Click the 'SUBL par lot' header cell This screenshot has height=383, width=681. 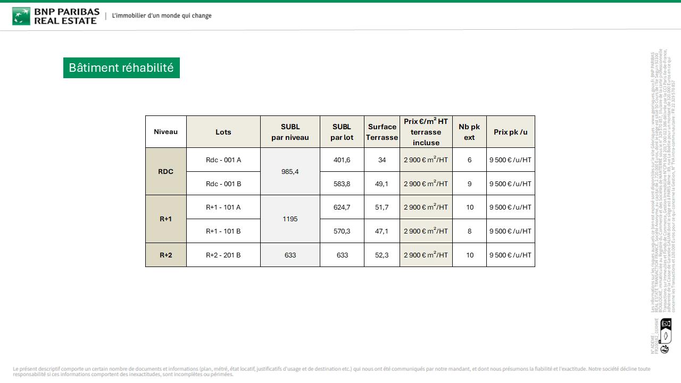[x=342, y=132]
